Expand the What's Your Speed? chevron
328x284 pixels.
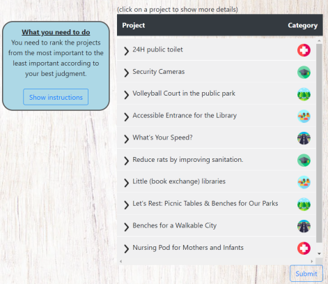tap(126, 139)
